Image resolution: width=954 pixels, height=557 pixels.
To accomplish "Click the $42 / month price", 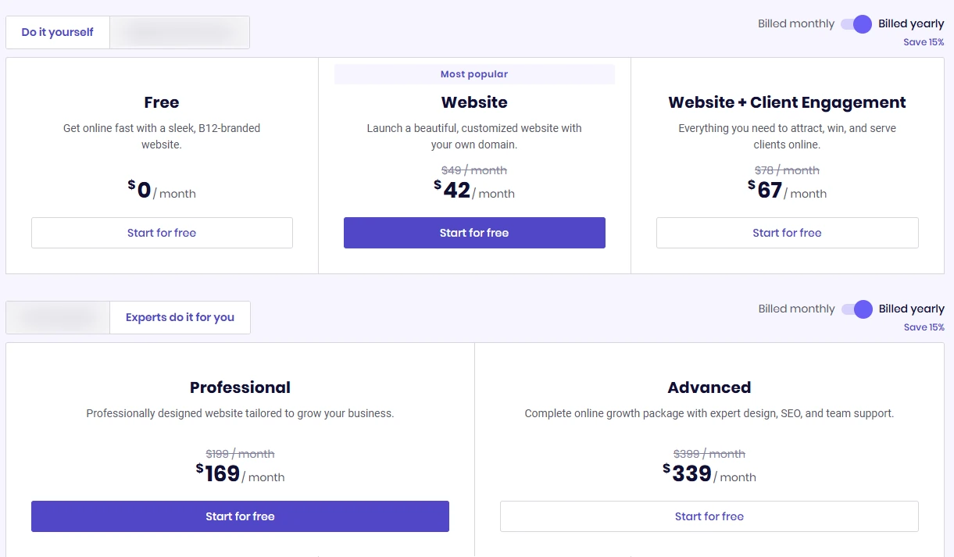I will click(474, 190).
